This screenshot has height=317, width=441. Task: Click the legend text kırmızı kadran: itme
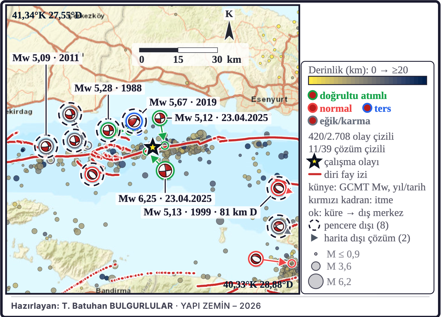(x=351, y=200)
